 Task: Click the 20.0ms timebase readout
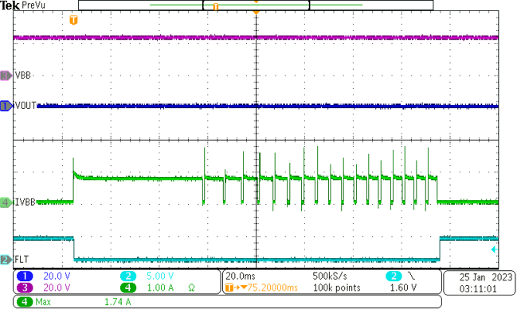pos(241,276)
